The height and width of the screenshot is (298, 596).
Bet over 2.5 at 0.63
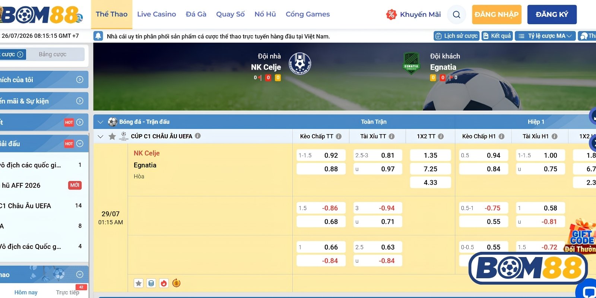(x=378, y=247)
